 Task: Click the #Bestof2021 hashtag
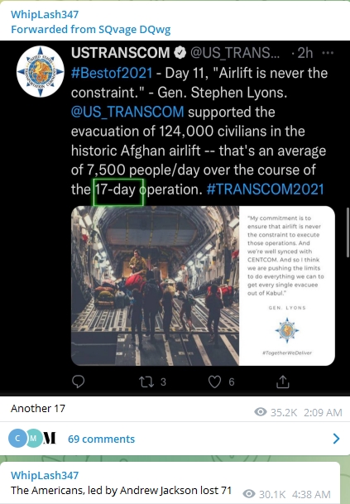[x=112, y=73]
